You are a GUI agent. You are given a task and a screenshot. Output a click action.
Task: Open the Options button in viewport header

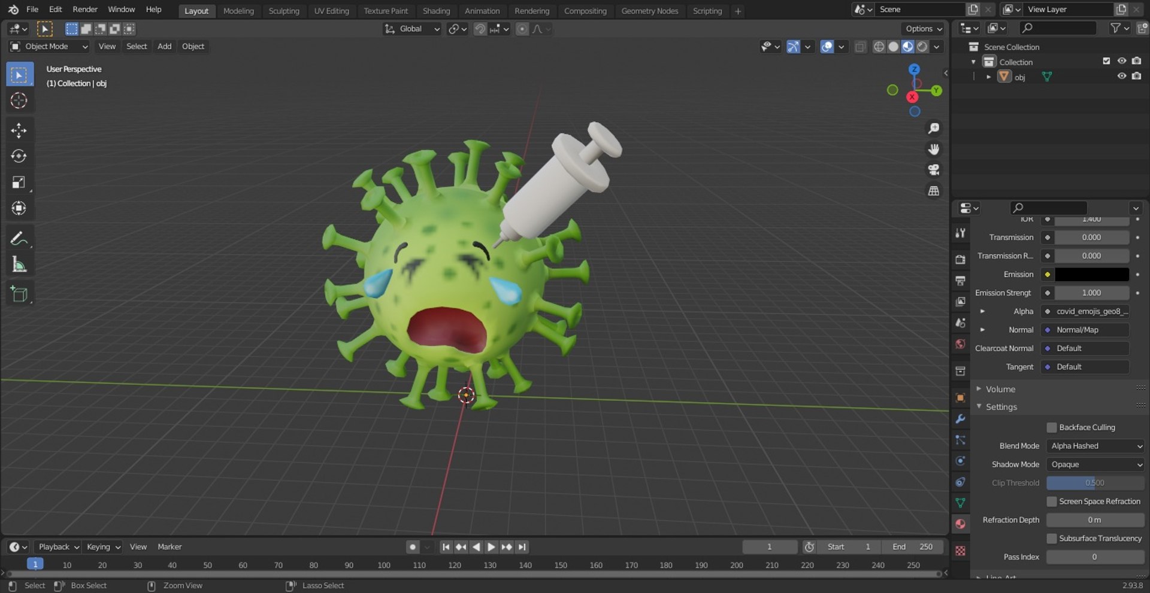(923, 29)
